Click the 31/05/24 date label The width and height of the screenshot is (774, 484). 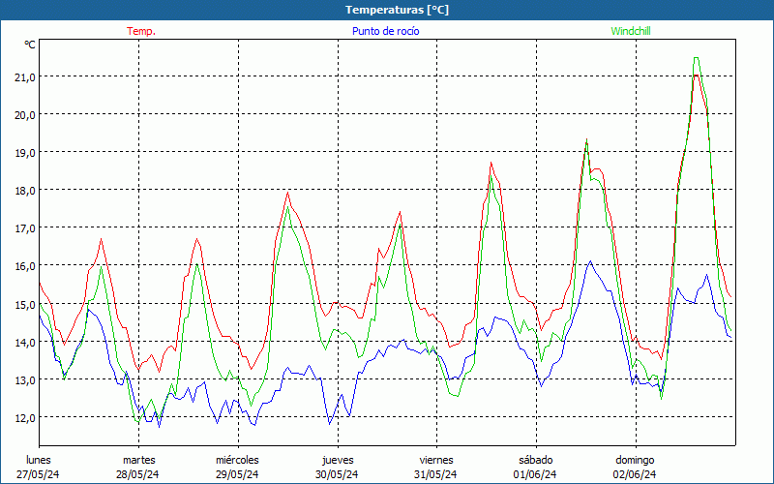point(435,474)
